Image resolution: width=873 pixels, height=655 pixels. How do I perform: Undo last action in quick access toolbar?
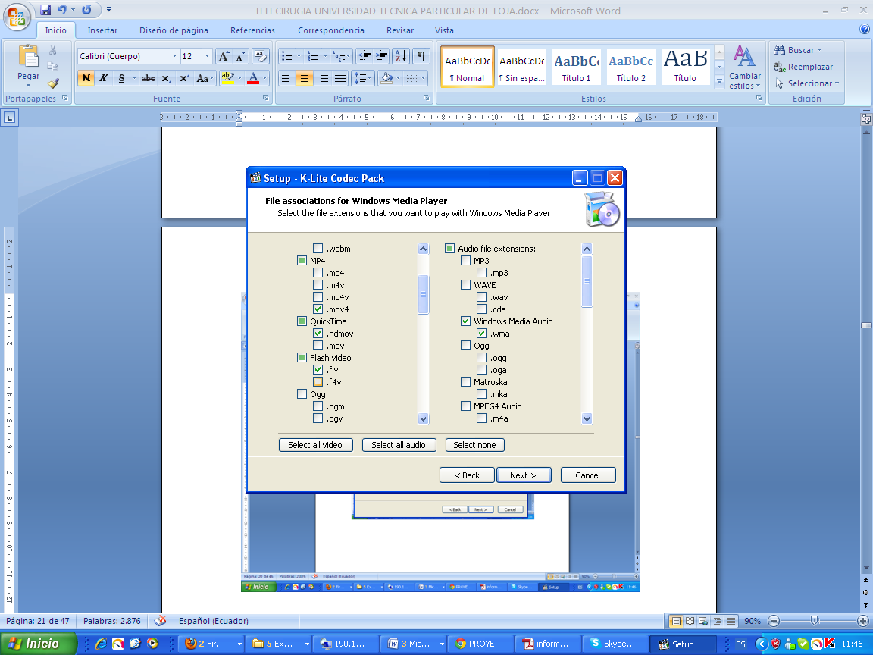[62, 9]
